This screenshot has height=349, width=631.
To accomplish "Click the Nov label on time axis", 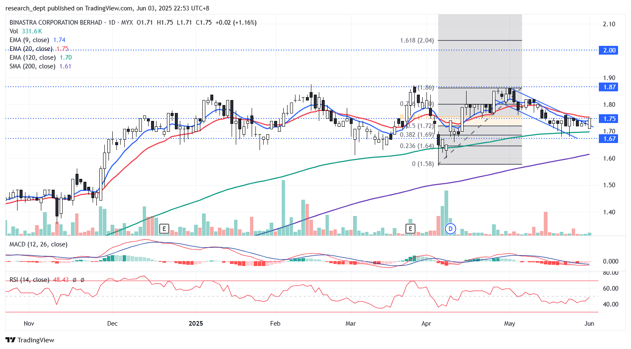I will (29, 324).
